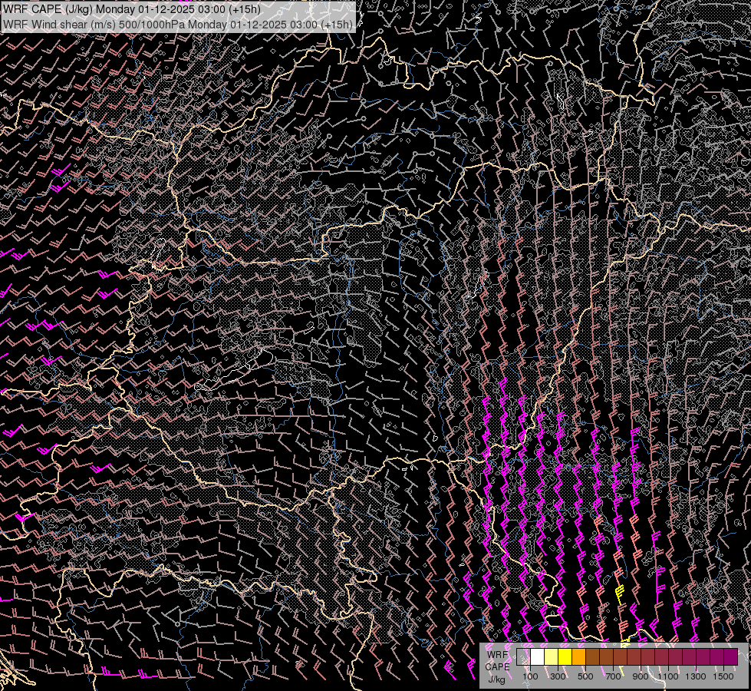The width and height of the screenshot is (751, 691).
Task: Click the 300 legend value
Action: coord(558,676)
